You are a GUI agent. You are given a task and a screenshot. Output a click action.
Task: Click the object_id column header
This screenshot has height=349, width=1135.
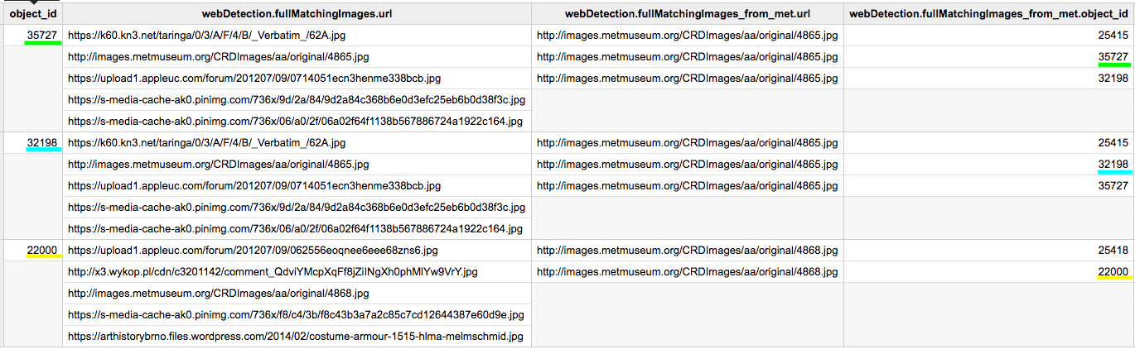click(x=31, y=14)
